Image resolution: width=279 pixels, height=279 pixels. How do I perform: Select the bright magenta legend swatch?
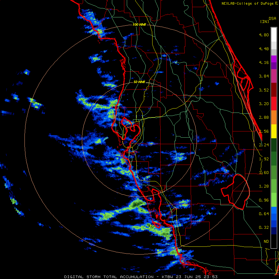coord(274,59)
